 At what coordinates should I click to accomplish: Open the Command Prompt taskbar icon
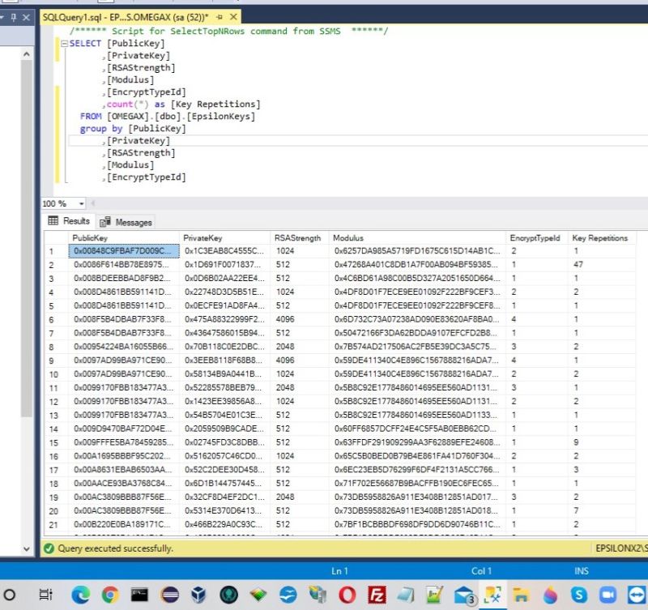click(x=139, y=595)
